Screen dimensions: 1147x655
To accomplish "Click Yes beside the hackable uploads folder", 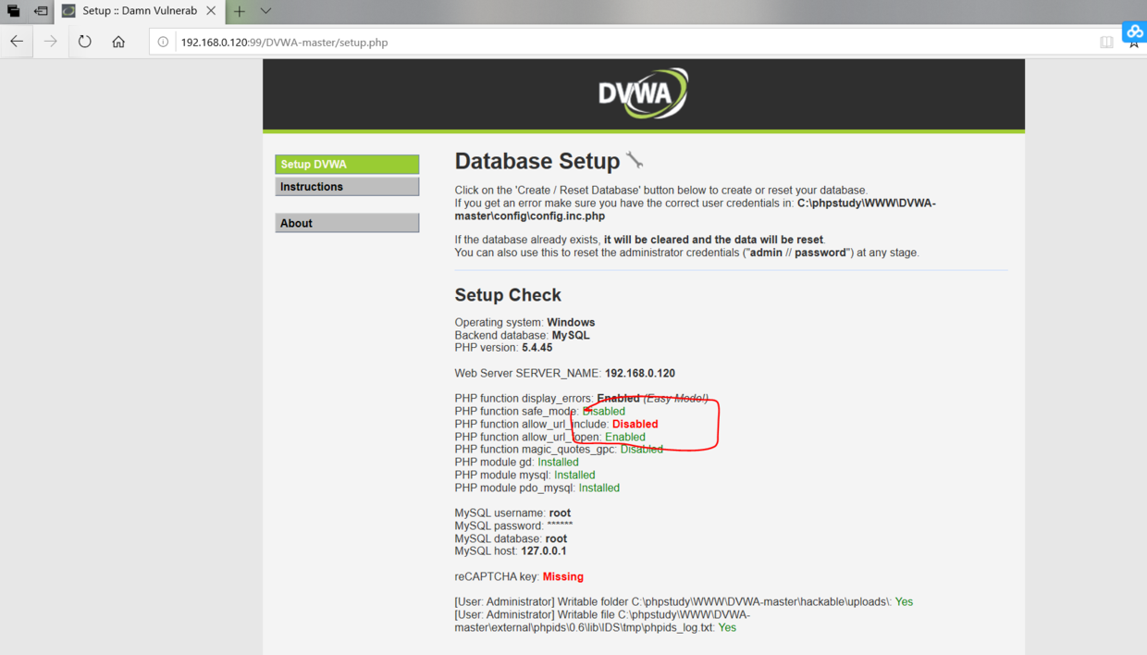I will pyautogui.click(x=904, y=601).
